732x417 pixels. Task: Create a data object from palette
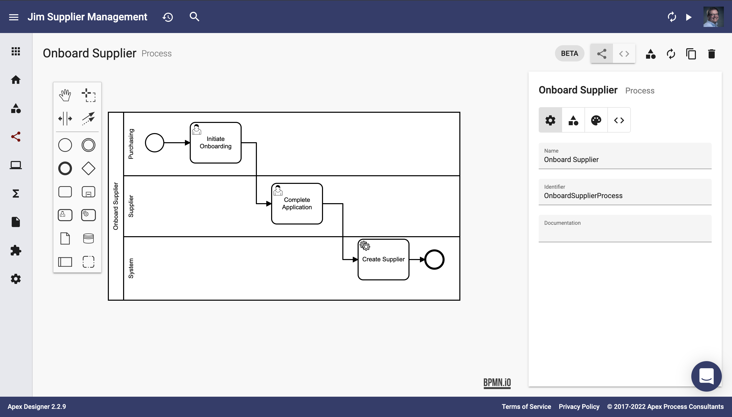point(65,238)
